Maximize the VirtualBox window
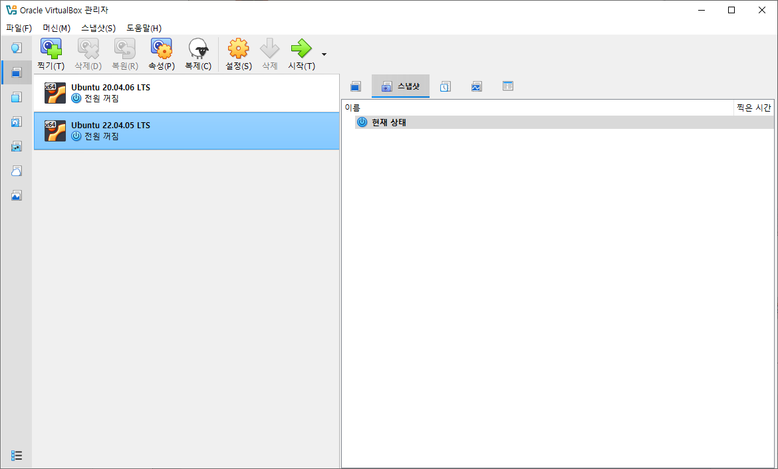 (731, 10)
